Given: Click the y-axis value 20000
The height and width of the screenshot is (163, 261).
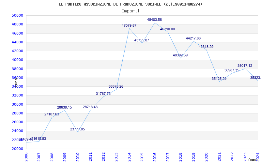Looking at the screenshot, I should pos(17,149).
